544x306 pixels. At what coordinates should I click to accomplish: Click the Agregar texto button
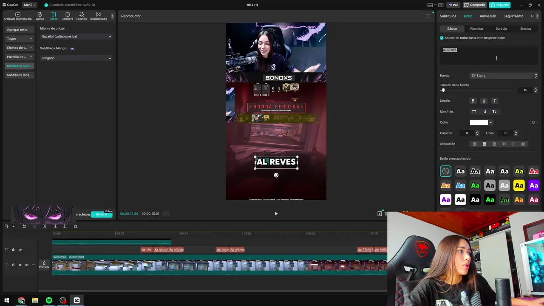tap(19, 30)
